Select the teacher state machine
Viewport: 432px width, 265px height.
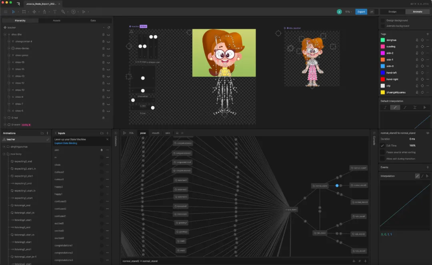(26, 140)
